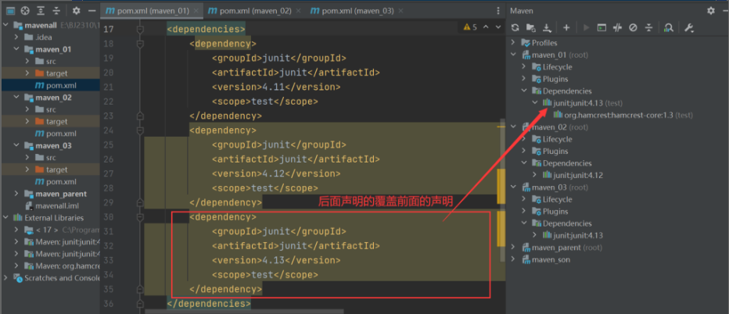Select junit:junit:4.13 (test) under maven_01
Viewport: 729px width, 314px height.
(x=583, y=103)
